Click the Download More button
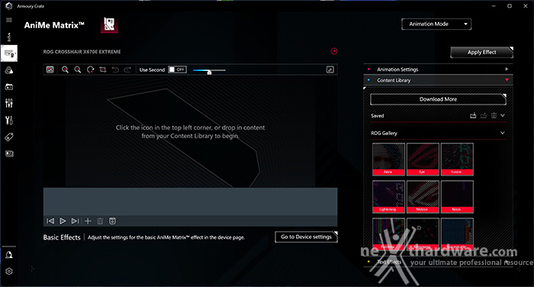The height and width of the screenshot is (287, 534). (438, 99)
